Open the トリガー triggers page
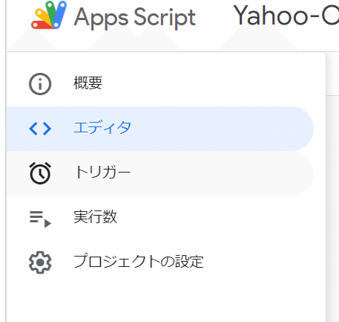Screen dimensions: 339x322 point(102,172)
